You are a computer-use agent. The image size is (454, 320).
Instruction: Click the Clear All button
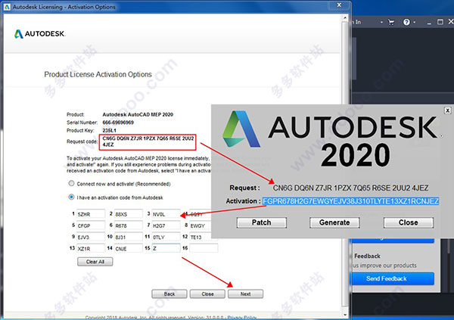point(95,262)
